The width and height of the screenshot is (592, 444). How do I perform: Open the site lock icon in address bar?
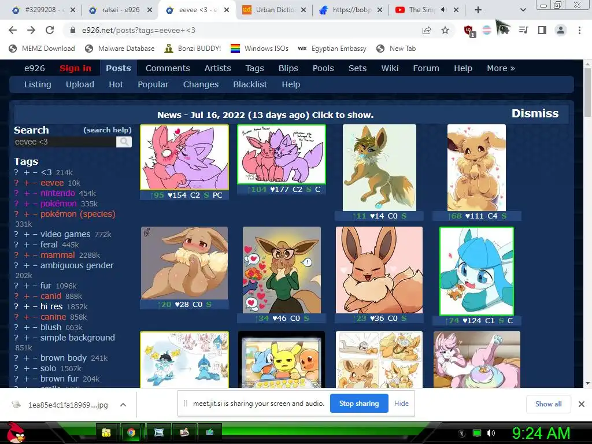tap(73, 30)
